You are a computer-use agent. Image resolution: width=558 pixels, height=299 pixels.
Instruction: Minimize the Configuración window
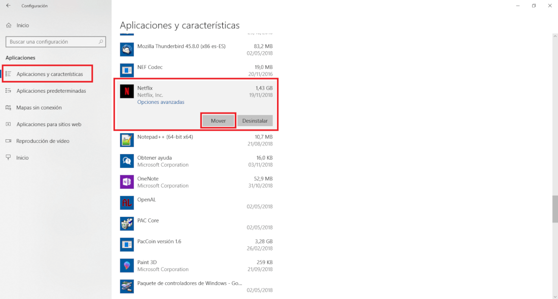(x=518, y=6)
